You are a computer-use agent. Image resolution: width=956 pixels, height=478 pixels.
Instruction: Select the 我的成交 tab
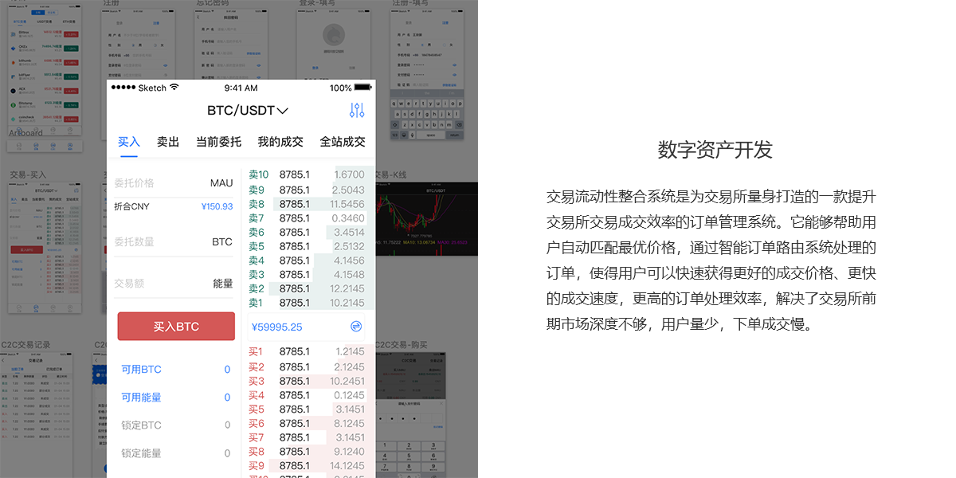[280, 142]
